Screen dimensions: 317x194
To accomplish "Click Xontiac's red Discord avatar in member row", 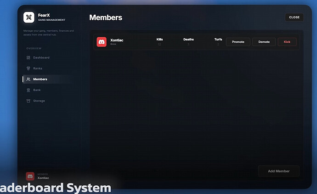I will [102, 42].
